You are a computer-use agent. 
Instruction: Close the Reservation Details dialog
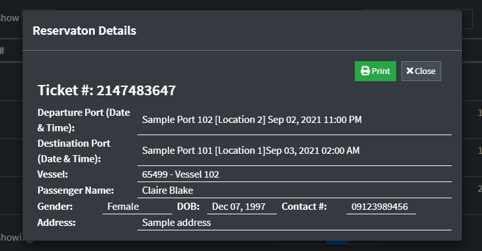point(421,71)
